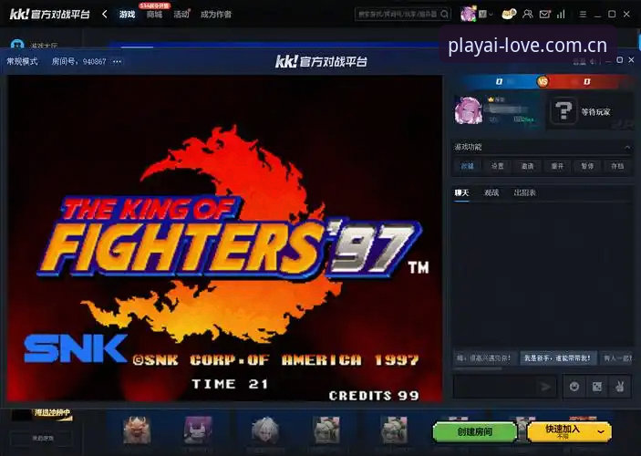641x456 pixels.
Task: Send quick phrase 我是新手，谁能带带我！
Action: [558, 358]
